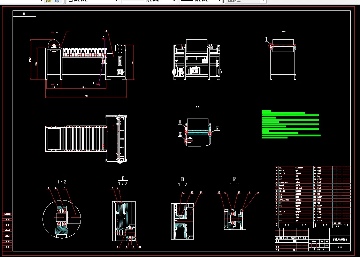Click "1 : 2" scale under detail III
This screenshot has height=257, width=360.
pyautogui.click(x=183, y=184)
